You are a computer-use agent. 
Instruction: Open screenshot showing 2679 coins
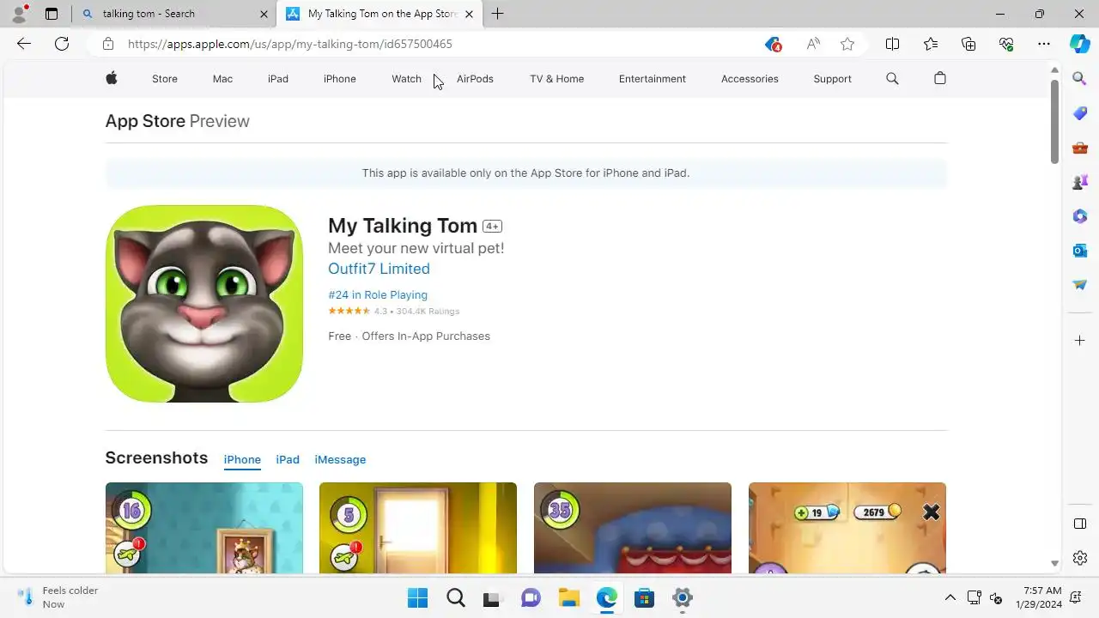pyautogui.click(x=847, y=528)
